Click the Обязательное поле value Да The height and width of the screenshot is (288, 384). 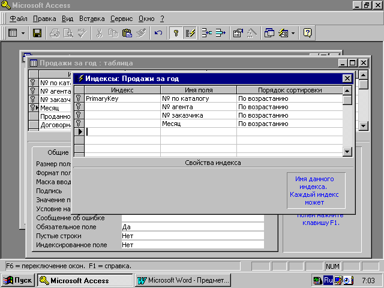coord(193,227)
